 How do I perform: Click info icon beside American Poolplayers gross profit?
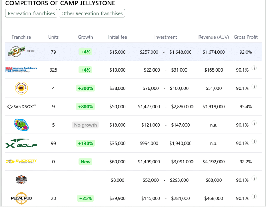tap(254, 68)
